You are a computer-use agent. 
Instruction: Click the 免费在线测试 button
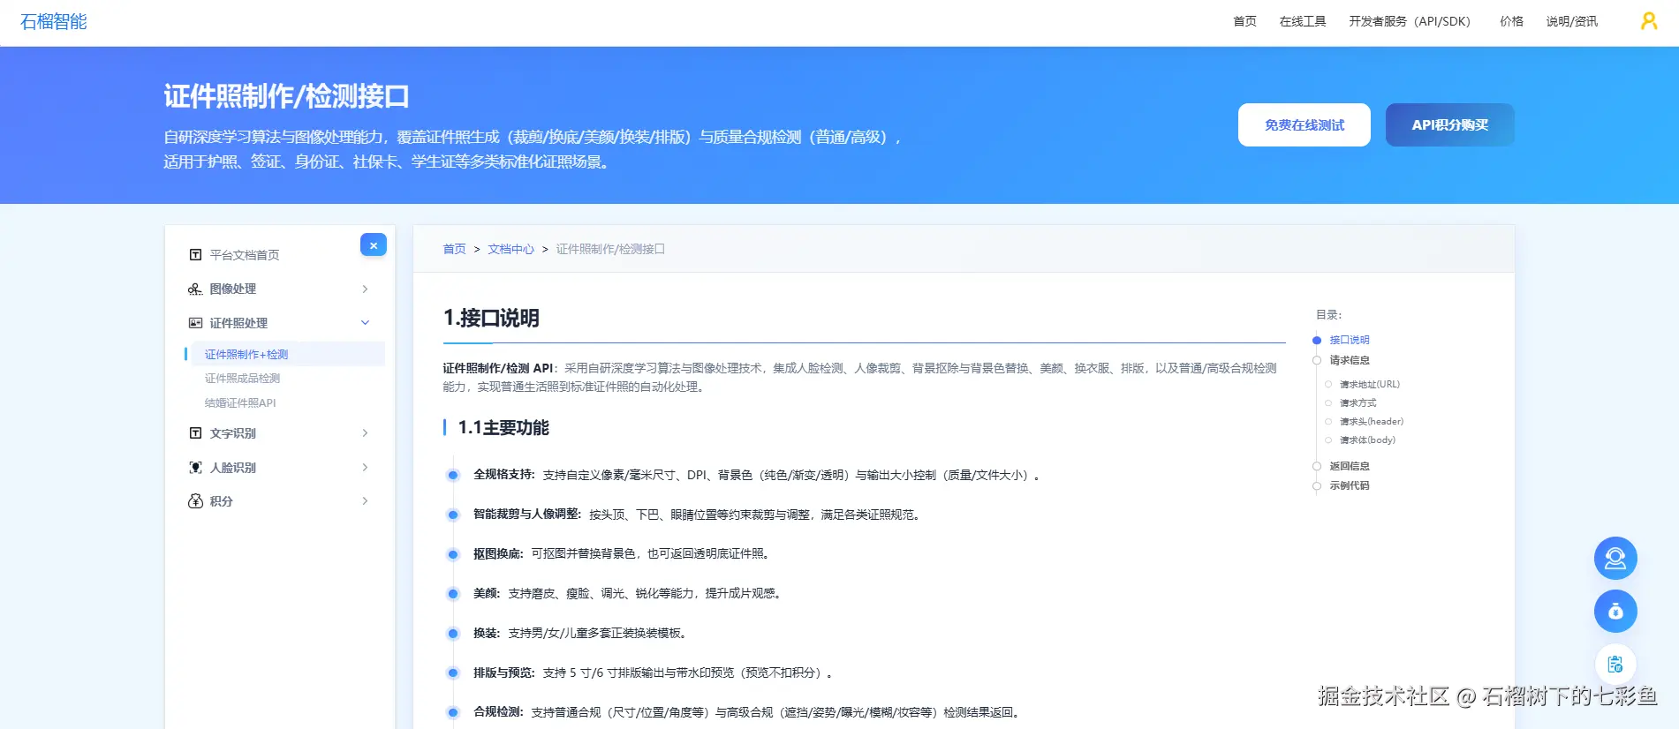[x=1305, y=125]
